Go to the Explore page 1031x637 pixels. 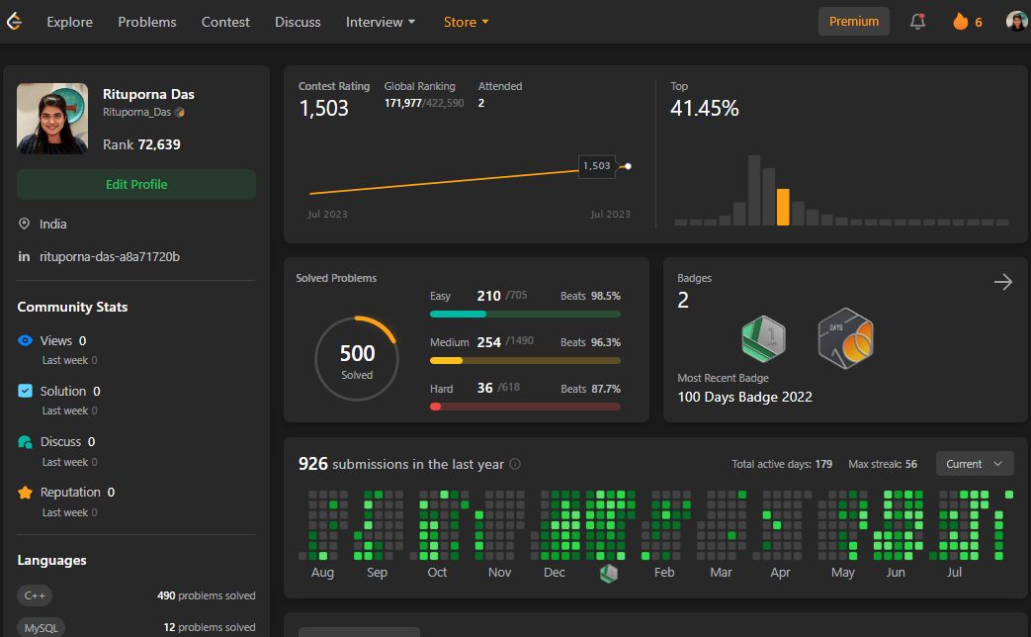[70, 22]
